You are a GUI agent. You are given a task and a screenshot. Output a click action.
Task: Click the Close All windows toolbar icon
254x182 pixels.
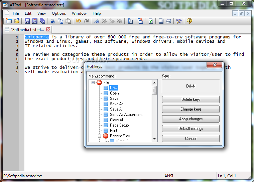[x=140, y=21]
